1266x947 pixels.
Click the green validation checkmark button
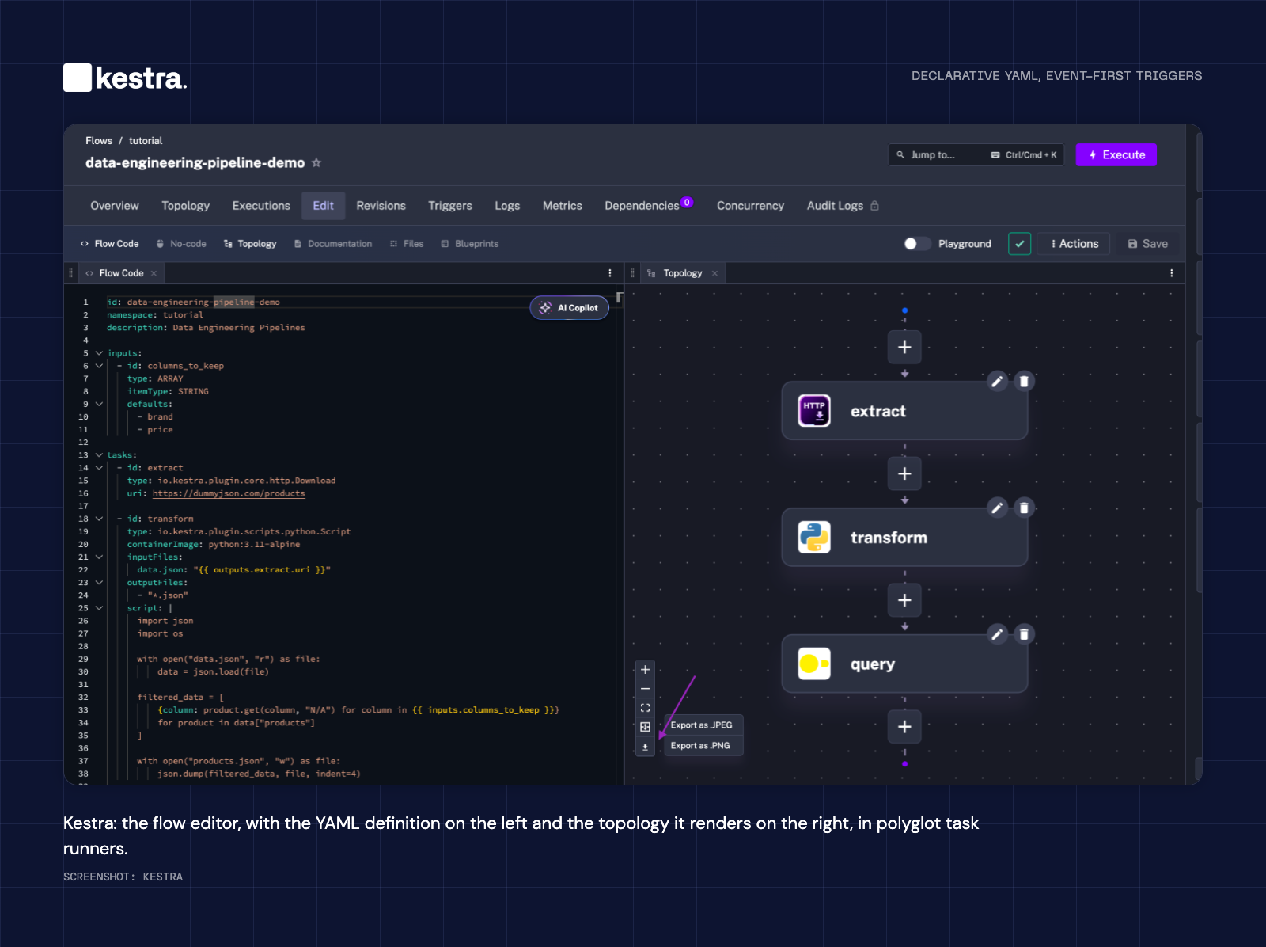1020,244
